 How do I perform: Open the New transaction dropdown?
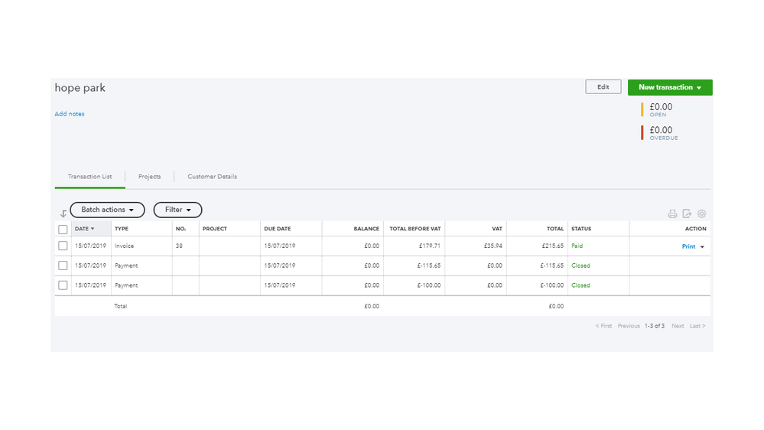[x=670, y=87]
